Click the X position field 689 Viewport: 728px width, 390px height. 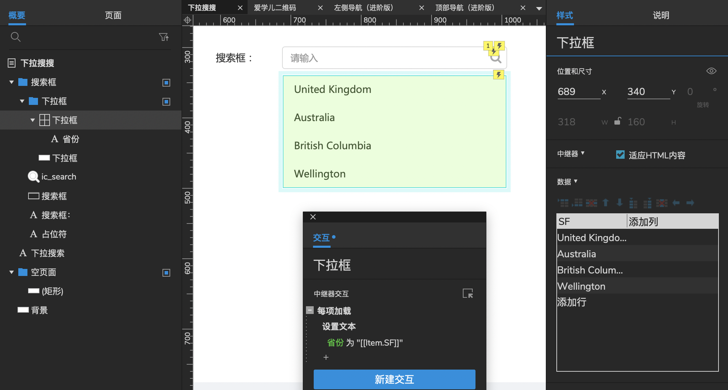click(x=579, y=92)
